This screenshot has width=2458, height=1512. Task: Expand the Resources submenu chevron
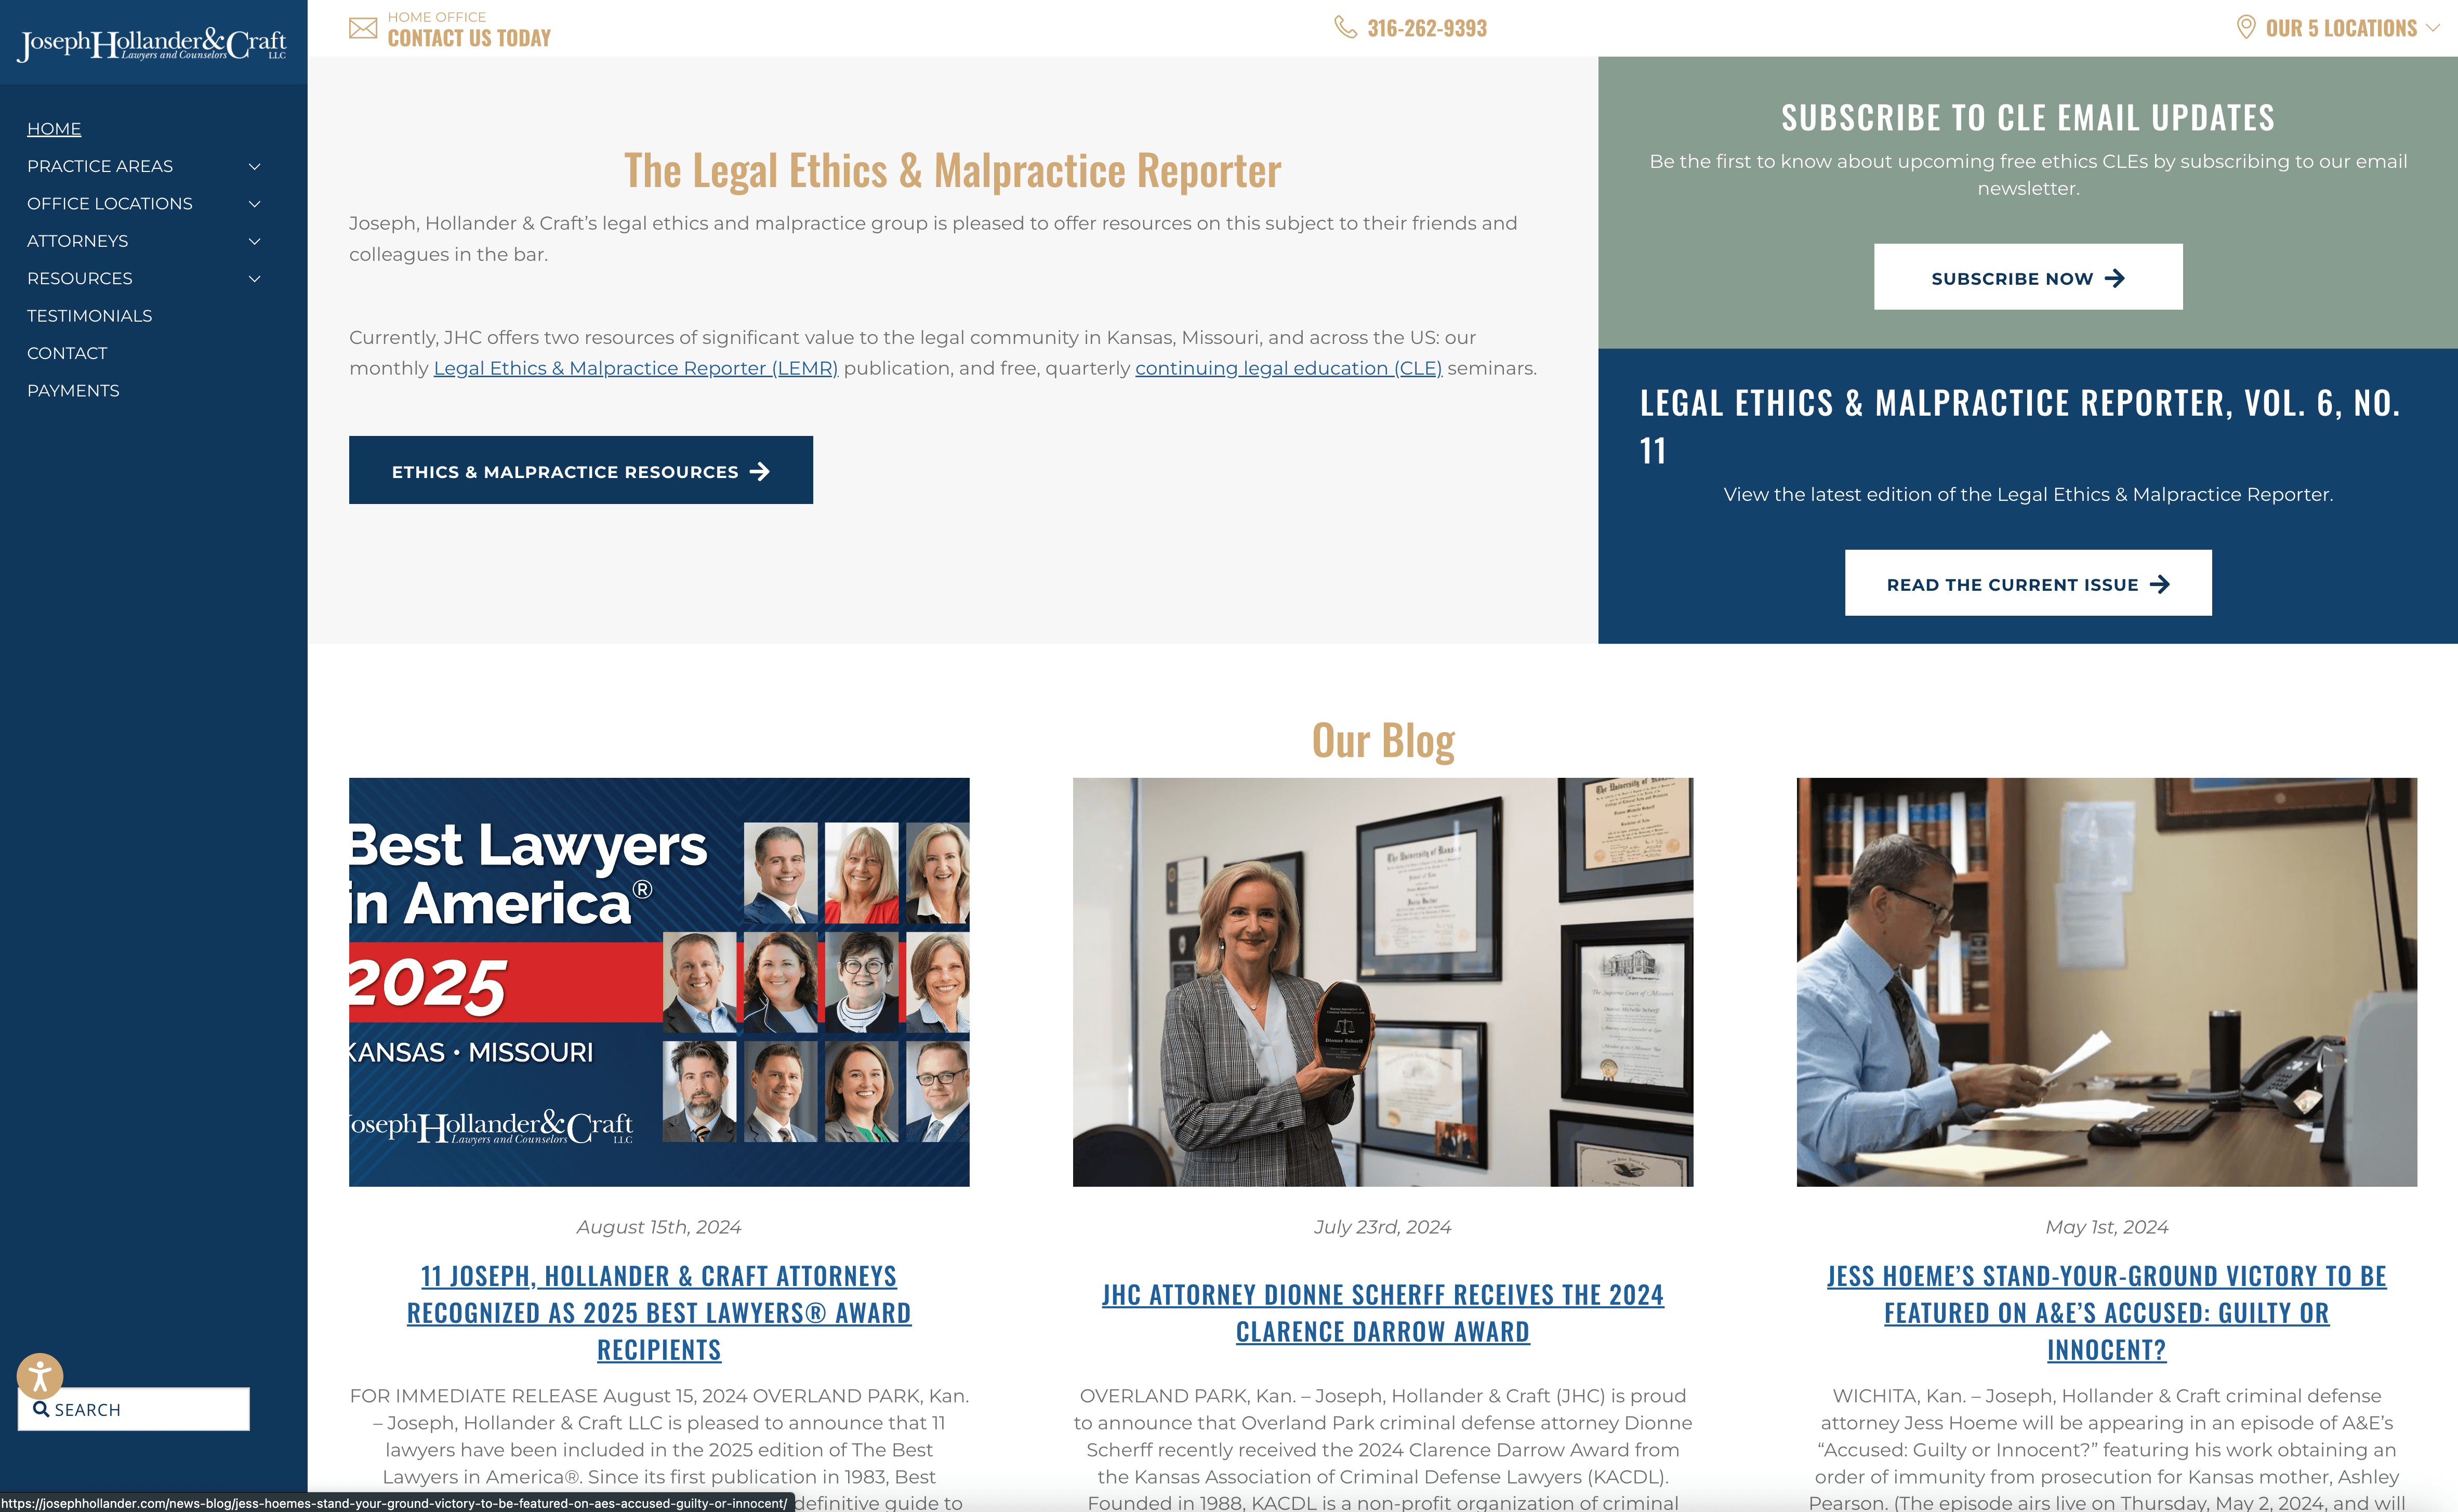(254, 279)
